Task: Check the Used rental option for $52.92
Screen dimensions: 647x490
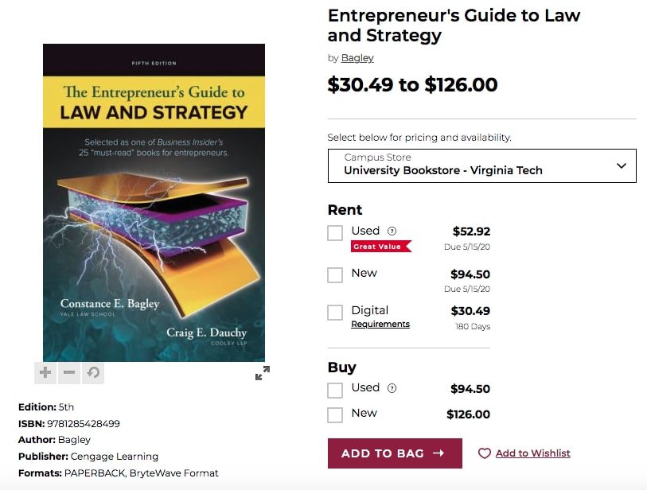Action: point(335,232)
